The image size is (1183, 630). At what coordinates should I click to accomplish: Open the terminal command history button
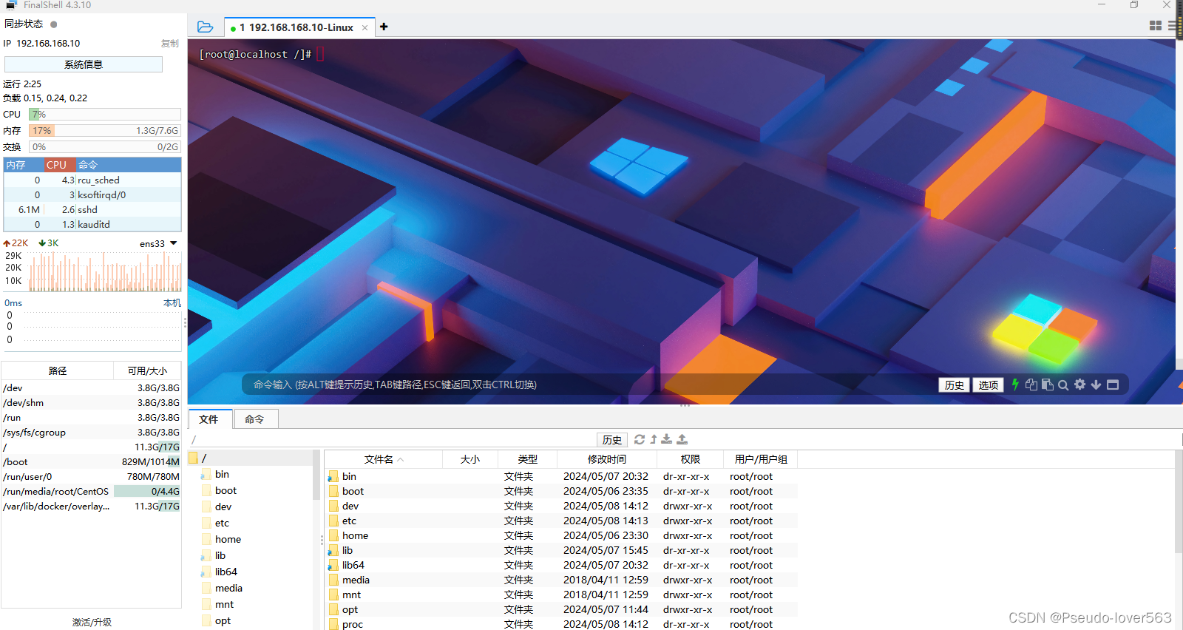pyautogui.click(x=954, y=385)
